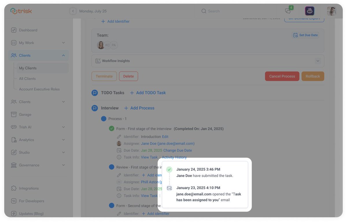347x222 pixels.
Task: Click the search magnifier icon
Action: 204,11
